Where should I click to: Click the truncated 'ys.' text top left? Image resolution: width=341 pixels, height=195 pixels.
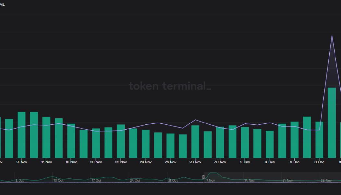tap(3, 5)
